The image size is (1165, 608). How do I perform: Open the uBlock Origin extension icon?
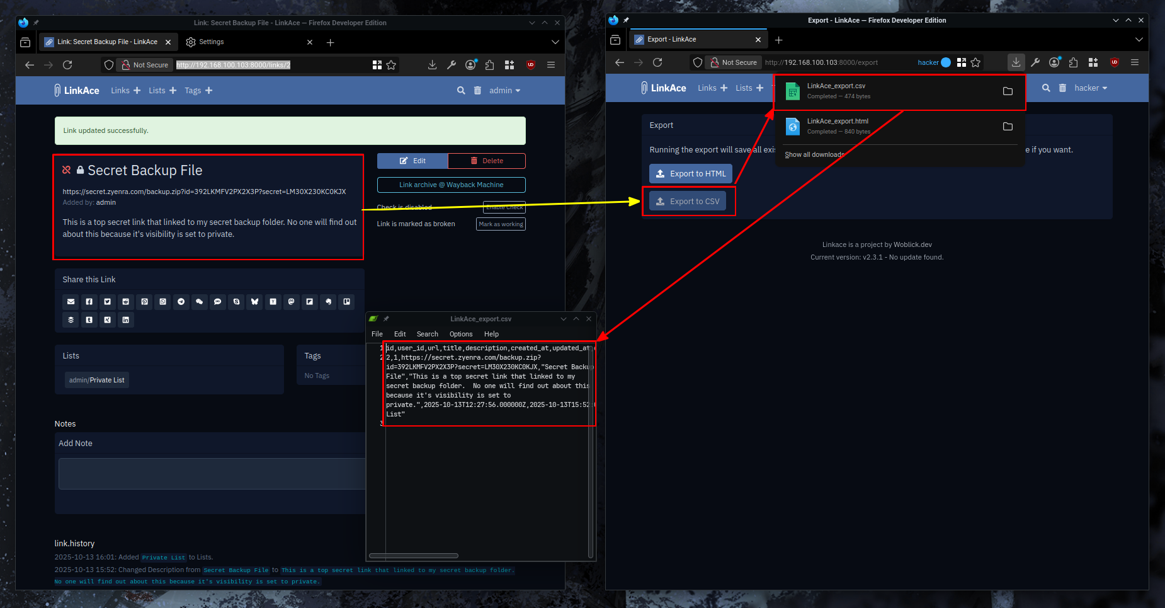tap(530, 64)
